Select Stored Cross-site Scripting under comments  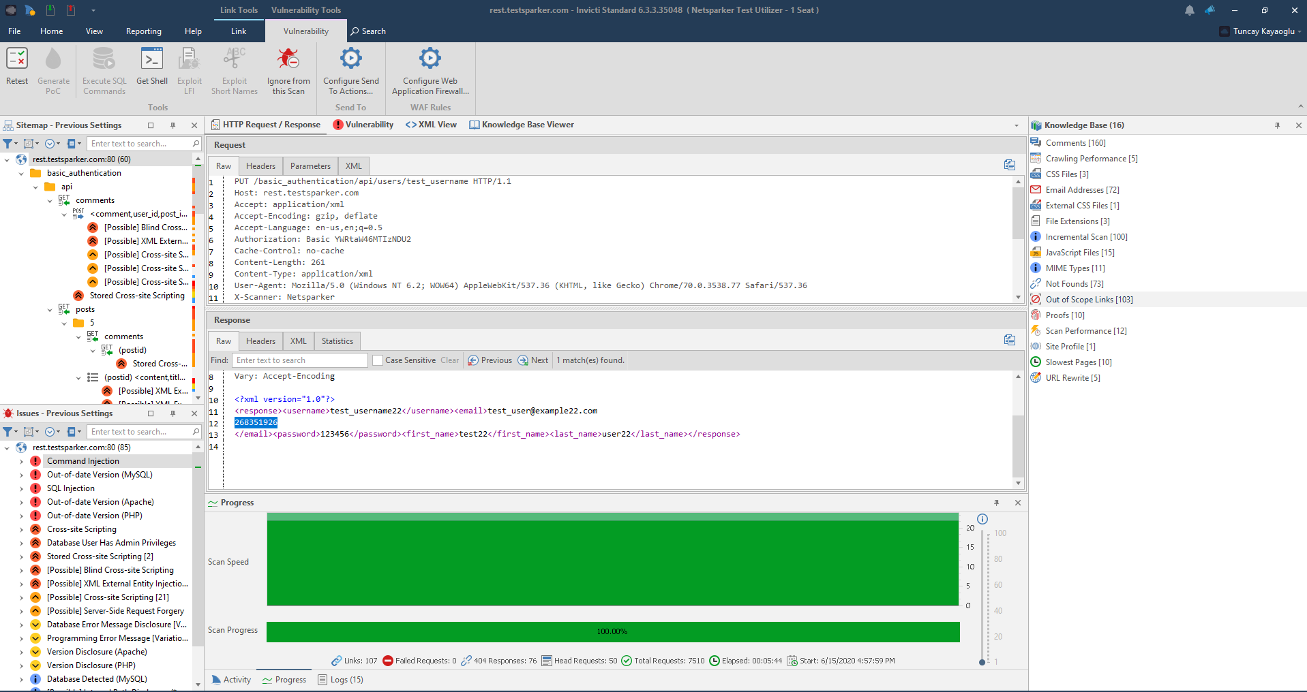137,296
